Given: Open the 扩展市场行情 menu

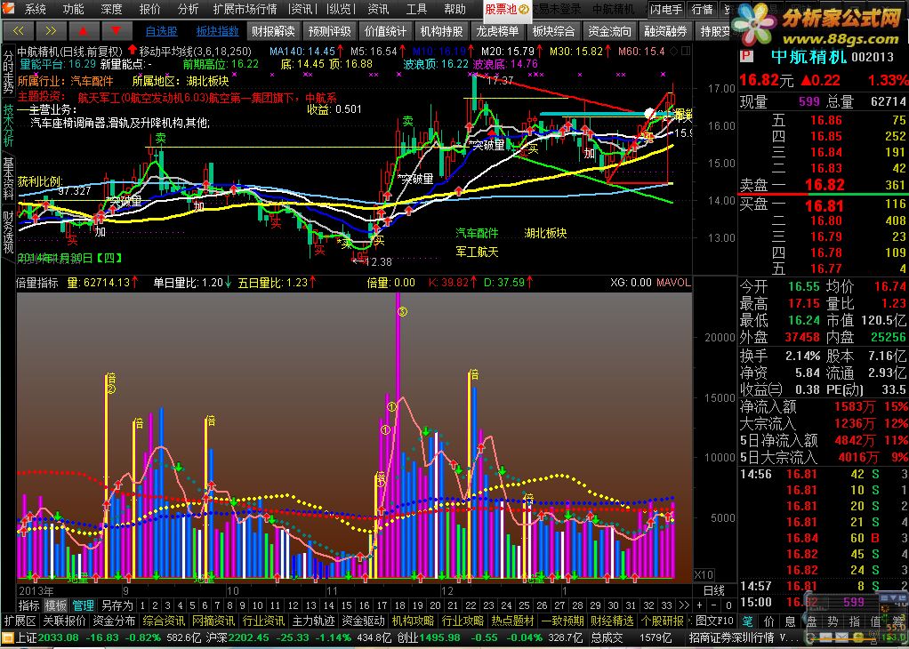Looking at the screenshot, I should pos(245,9).
